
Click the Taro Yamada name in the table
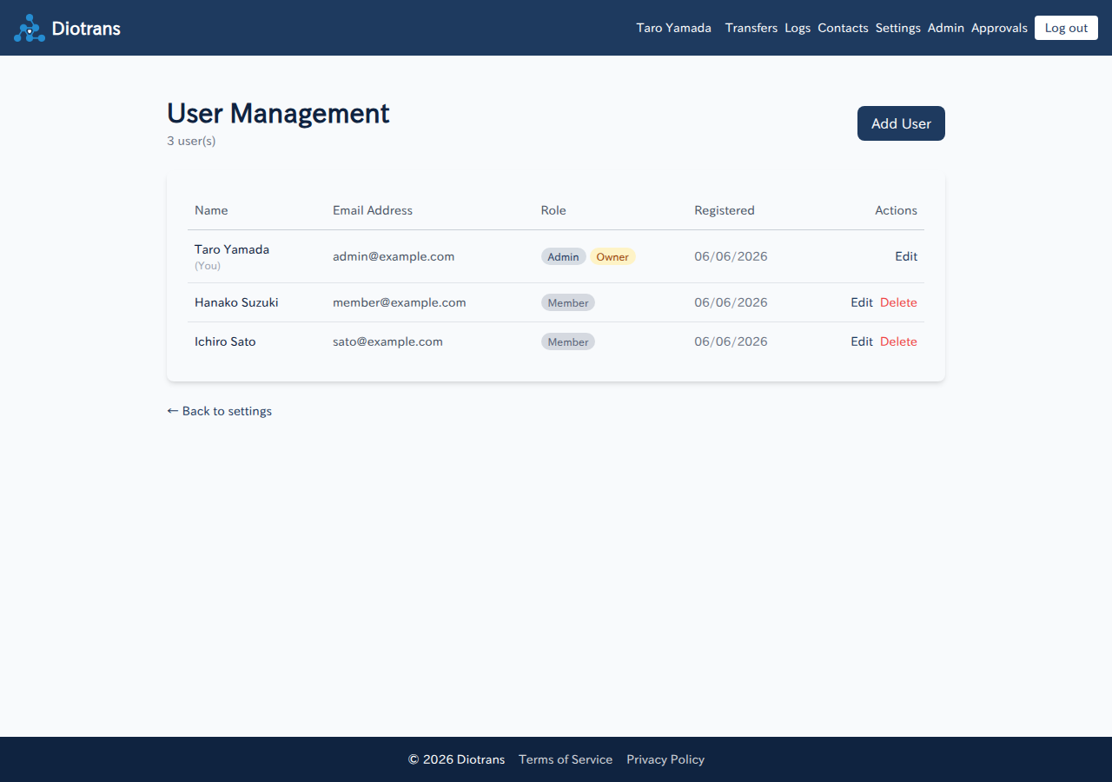click(232, 249)
